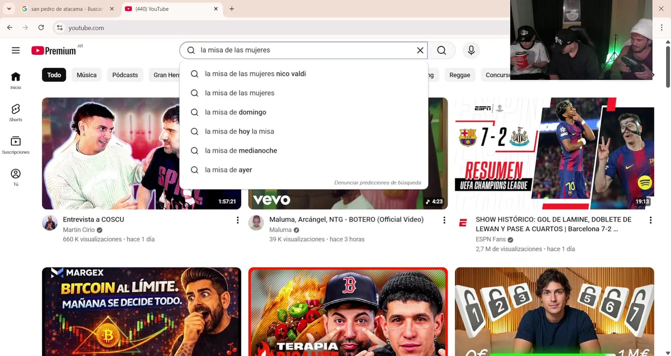Open options for Maluma BOTERO video
Viewport: 671px width, 356px height.
coord(444,220)
